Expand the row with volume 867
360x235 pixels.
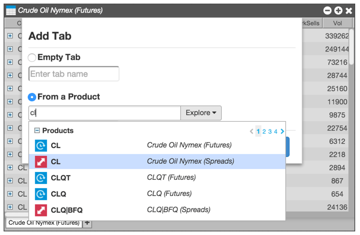pos(10,180)
